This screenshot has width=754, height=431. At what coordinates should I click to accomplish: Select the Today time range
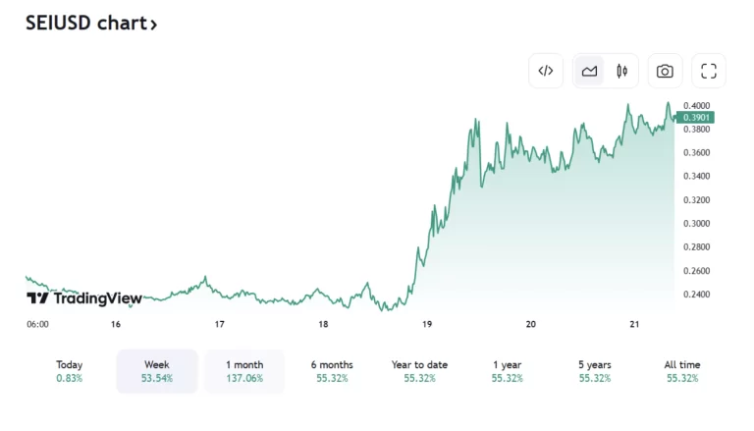pos(70,371)
